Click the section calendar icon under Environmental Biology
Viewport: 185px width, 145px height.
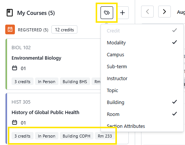pyautogui.click(x=15, y=68)
